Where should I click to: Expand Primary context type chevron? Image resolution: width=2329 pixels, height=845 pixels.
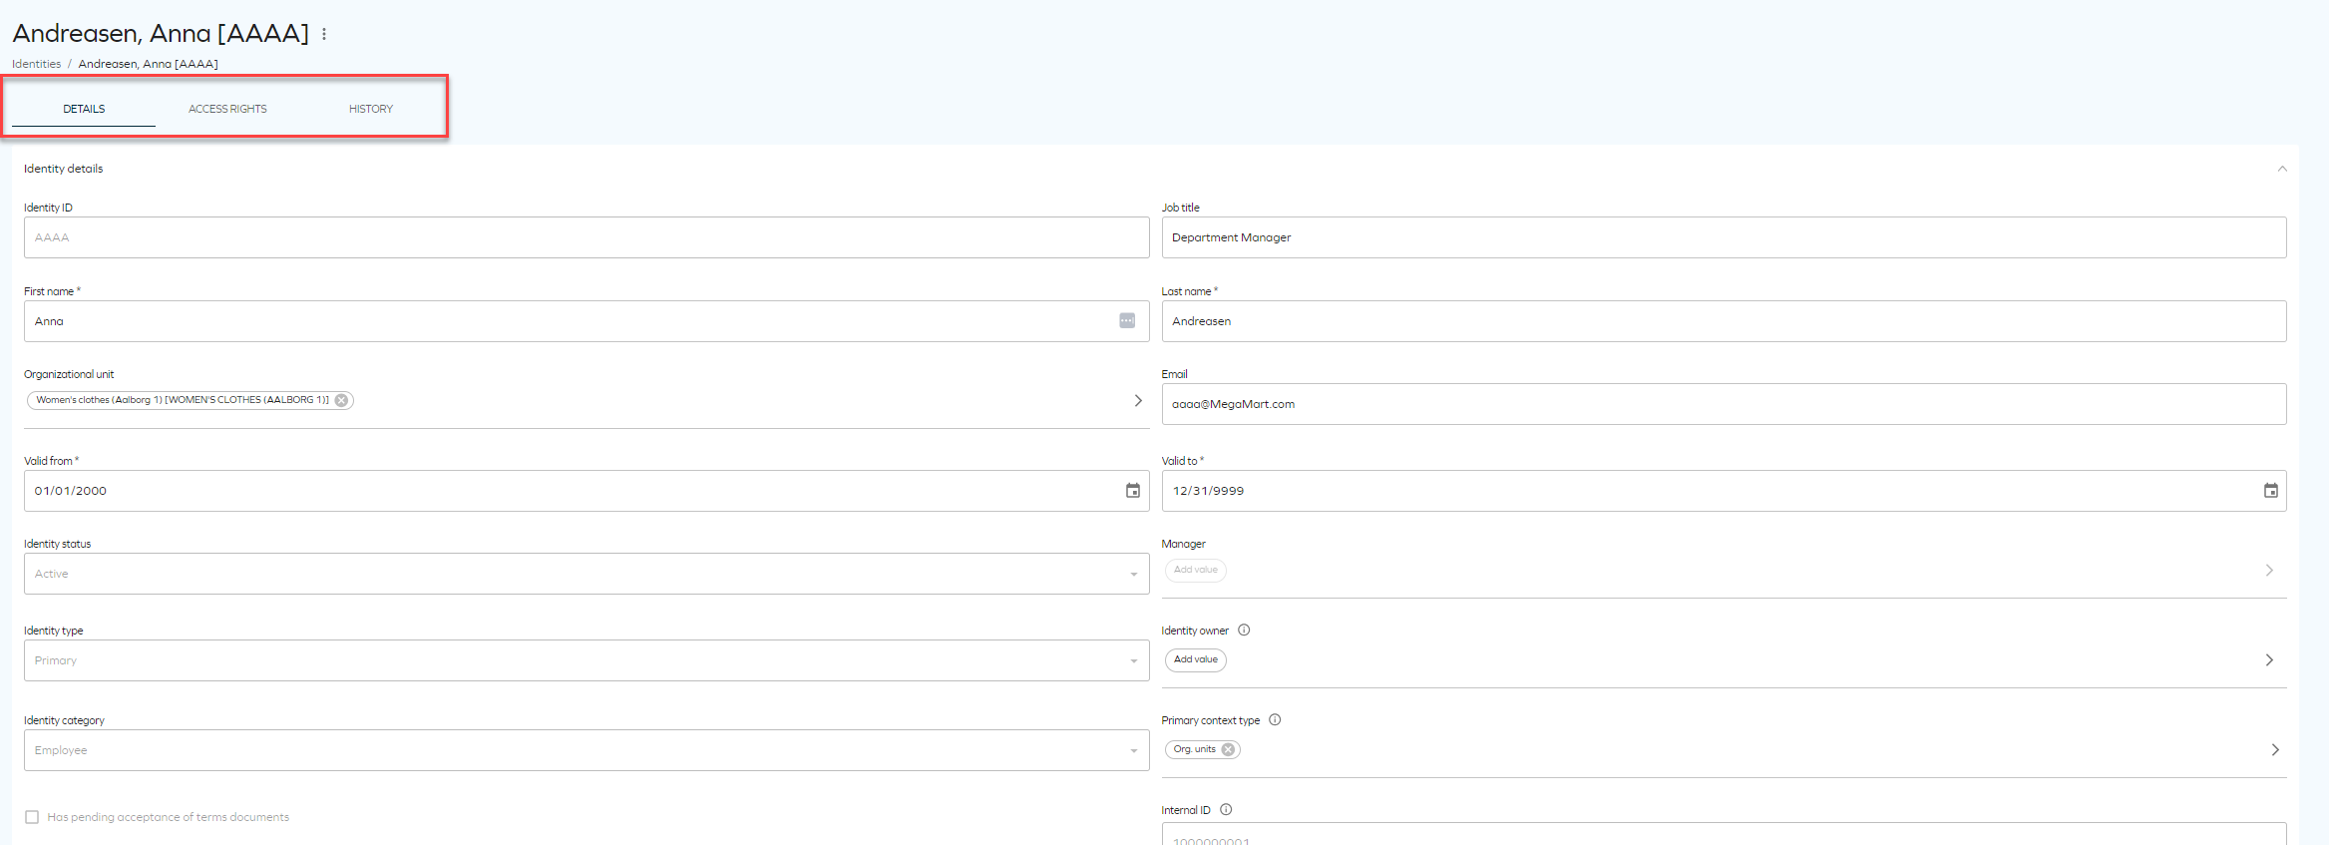point(2275,750)
